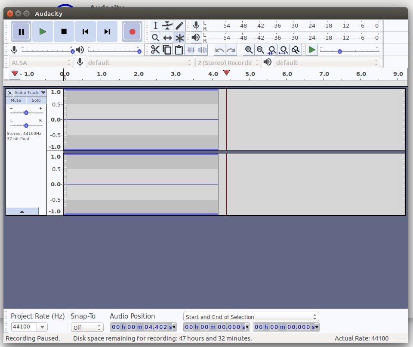Click the Cut scissors icon
The height and width of the screenshot is (347, 413).
point(155,50)
